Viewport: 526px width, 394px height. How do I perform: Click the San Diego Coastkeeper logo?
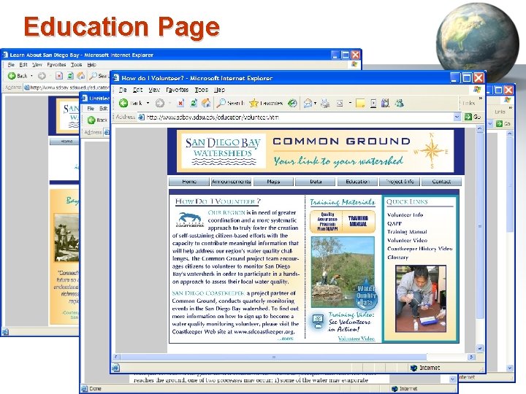(x=190, y=220)
